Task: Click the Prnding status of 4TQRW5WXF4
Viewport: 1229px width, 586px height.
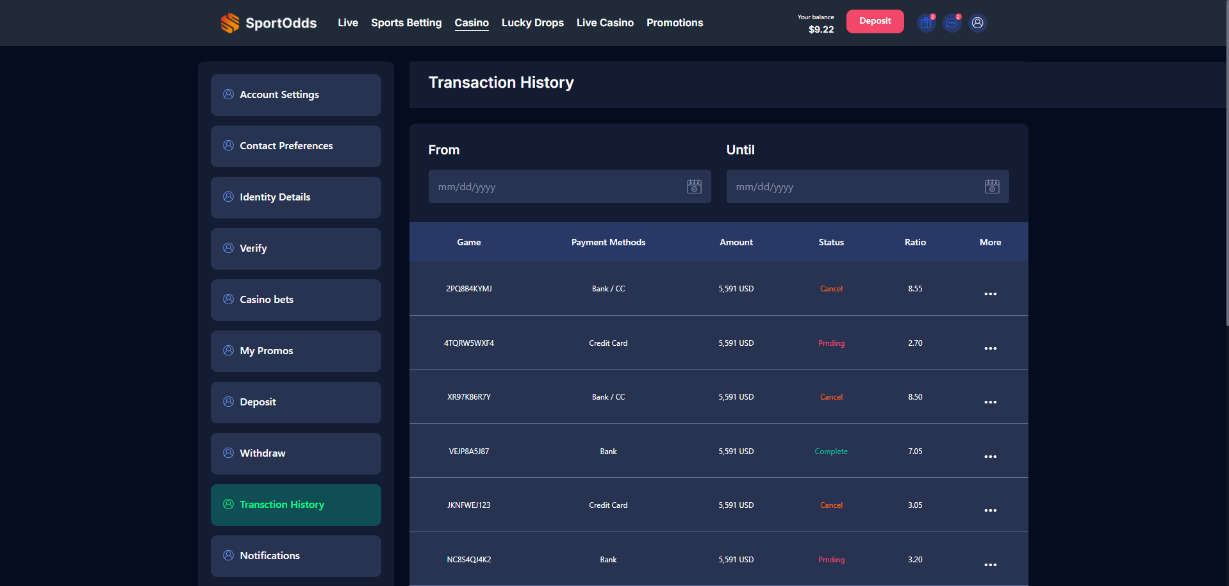Action: pyautogui.click(x=831, y=343)
